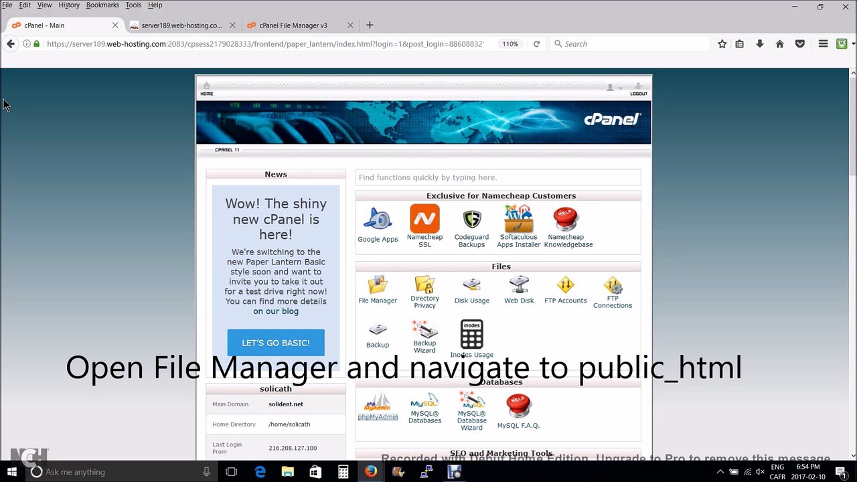Open Disk Usage tool

(471, 290)
